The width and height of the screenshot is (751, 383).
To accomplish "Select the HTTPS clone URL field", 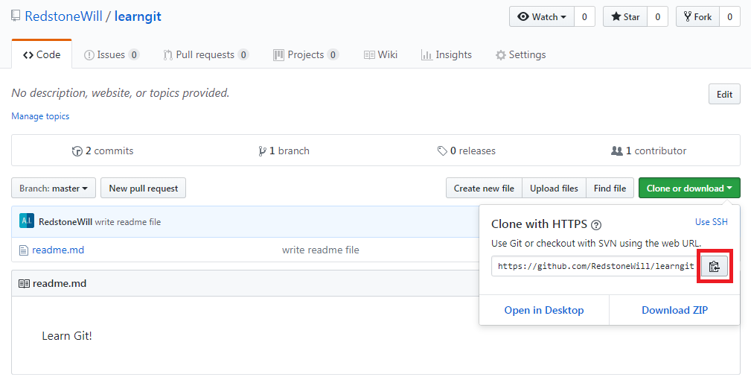I will [596, 267].
